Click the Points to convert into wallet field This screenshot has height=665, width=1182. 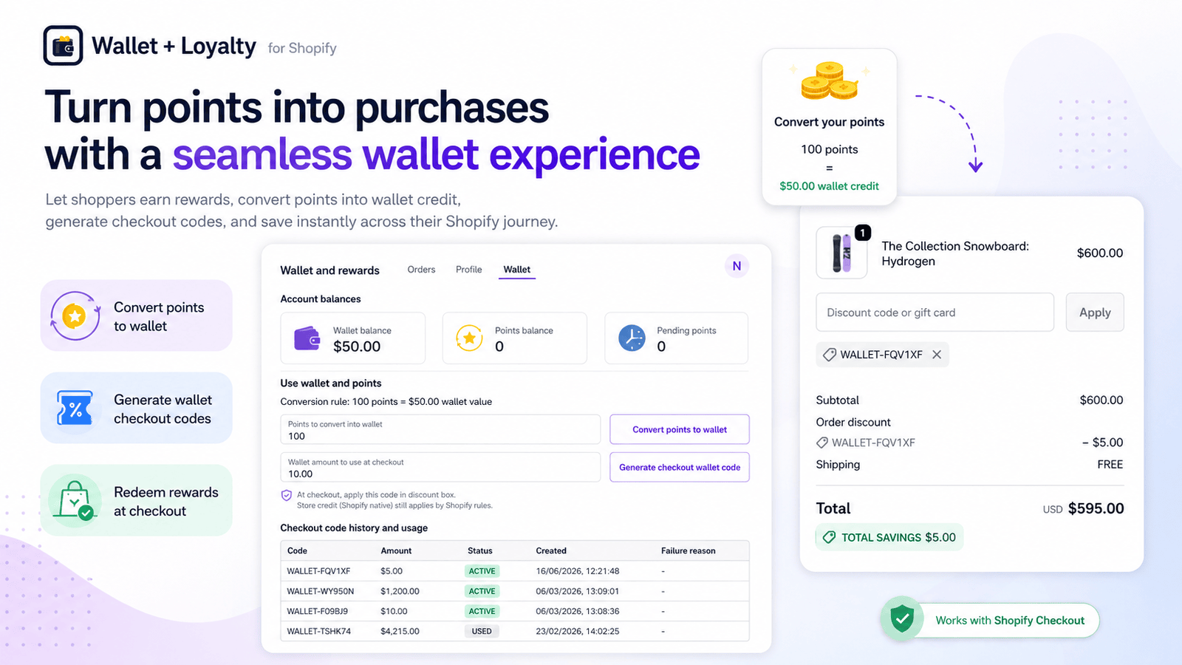click(440, 429)
